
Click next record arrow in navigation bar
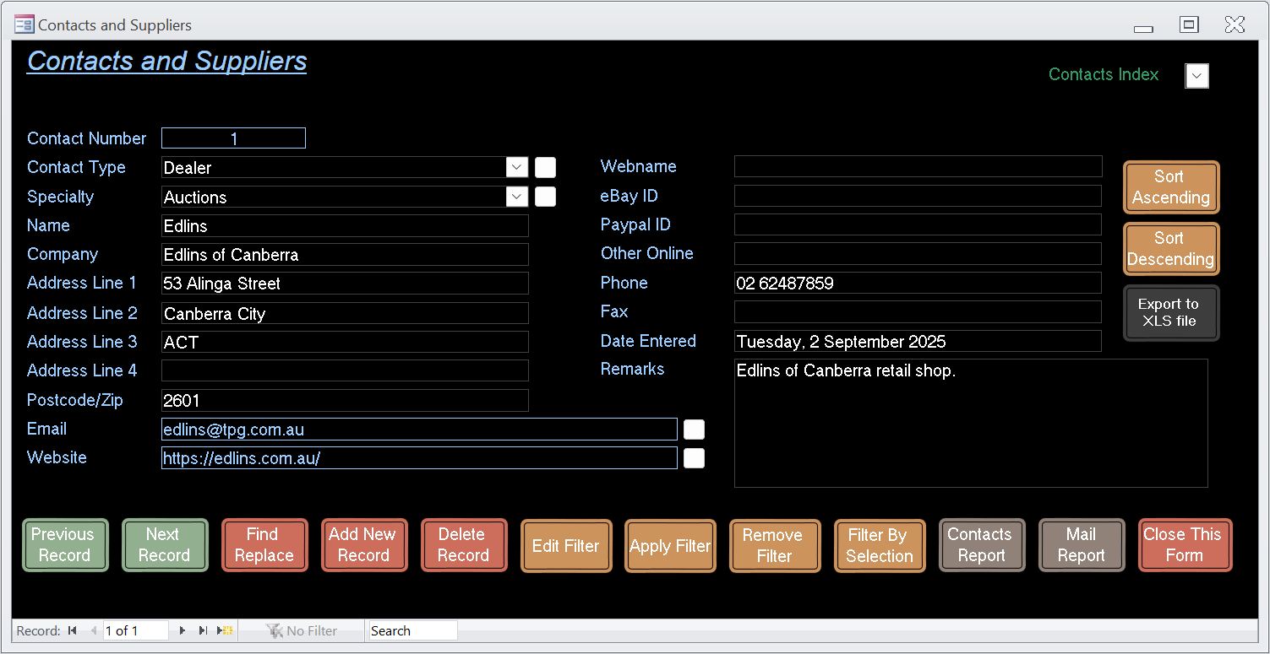click(182, 630)
